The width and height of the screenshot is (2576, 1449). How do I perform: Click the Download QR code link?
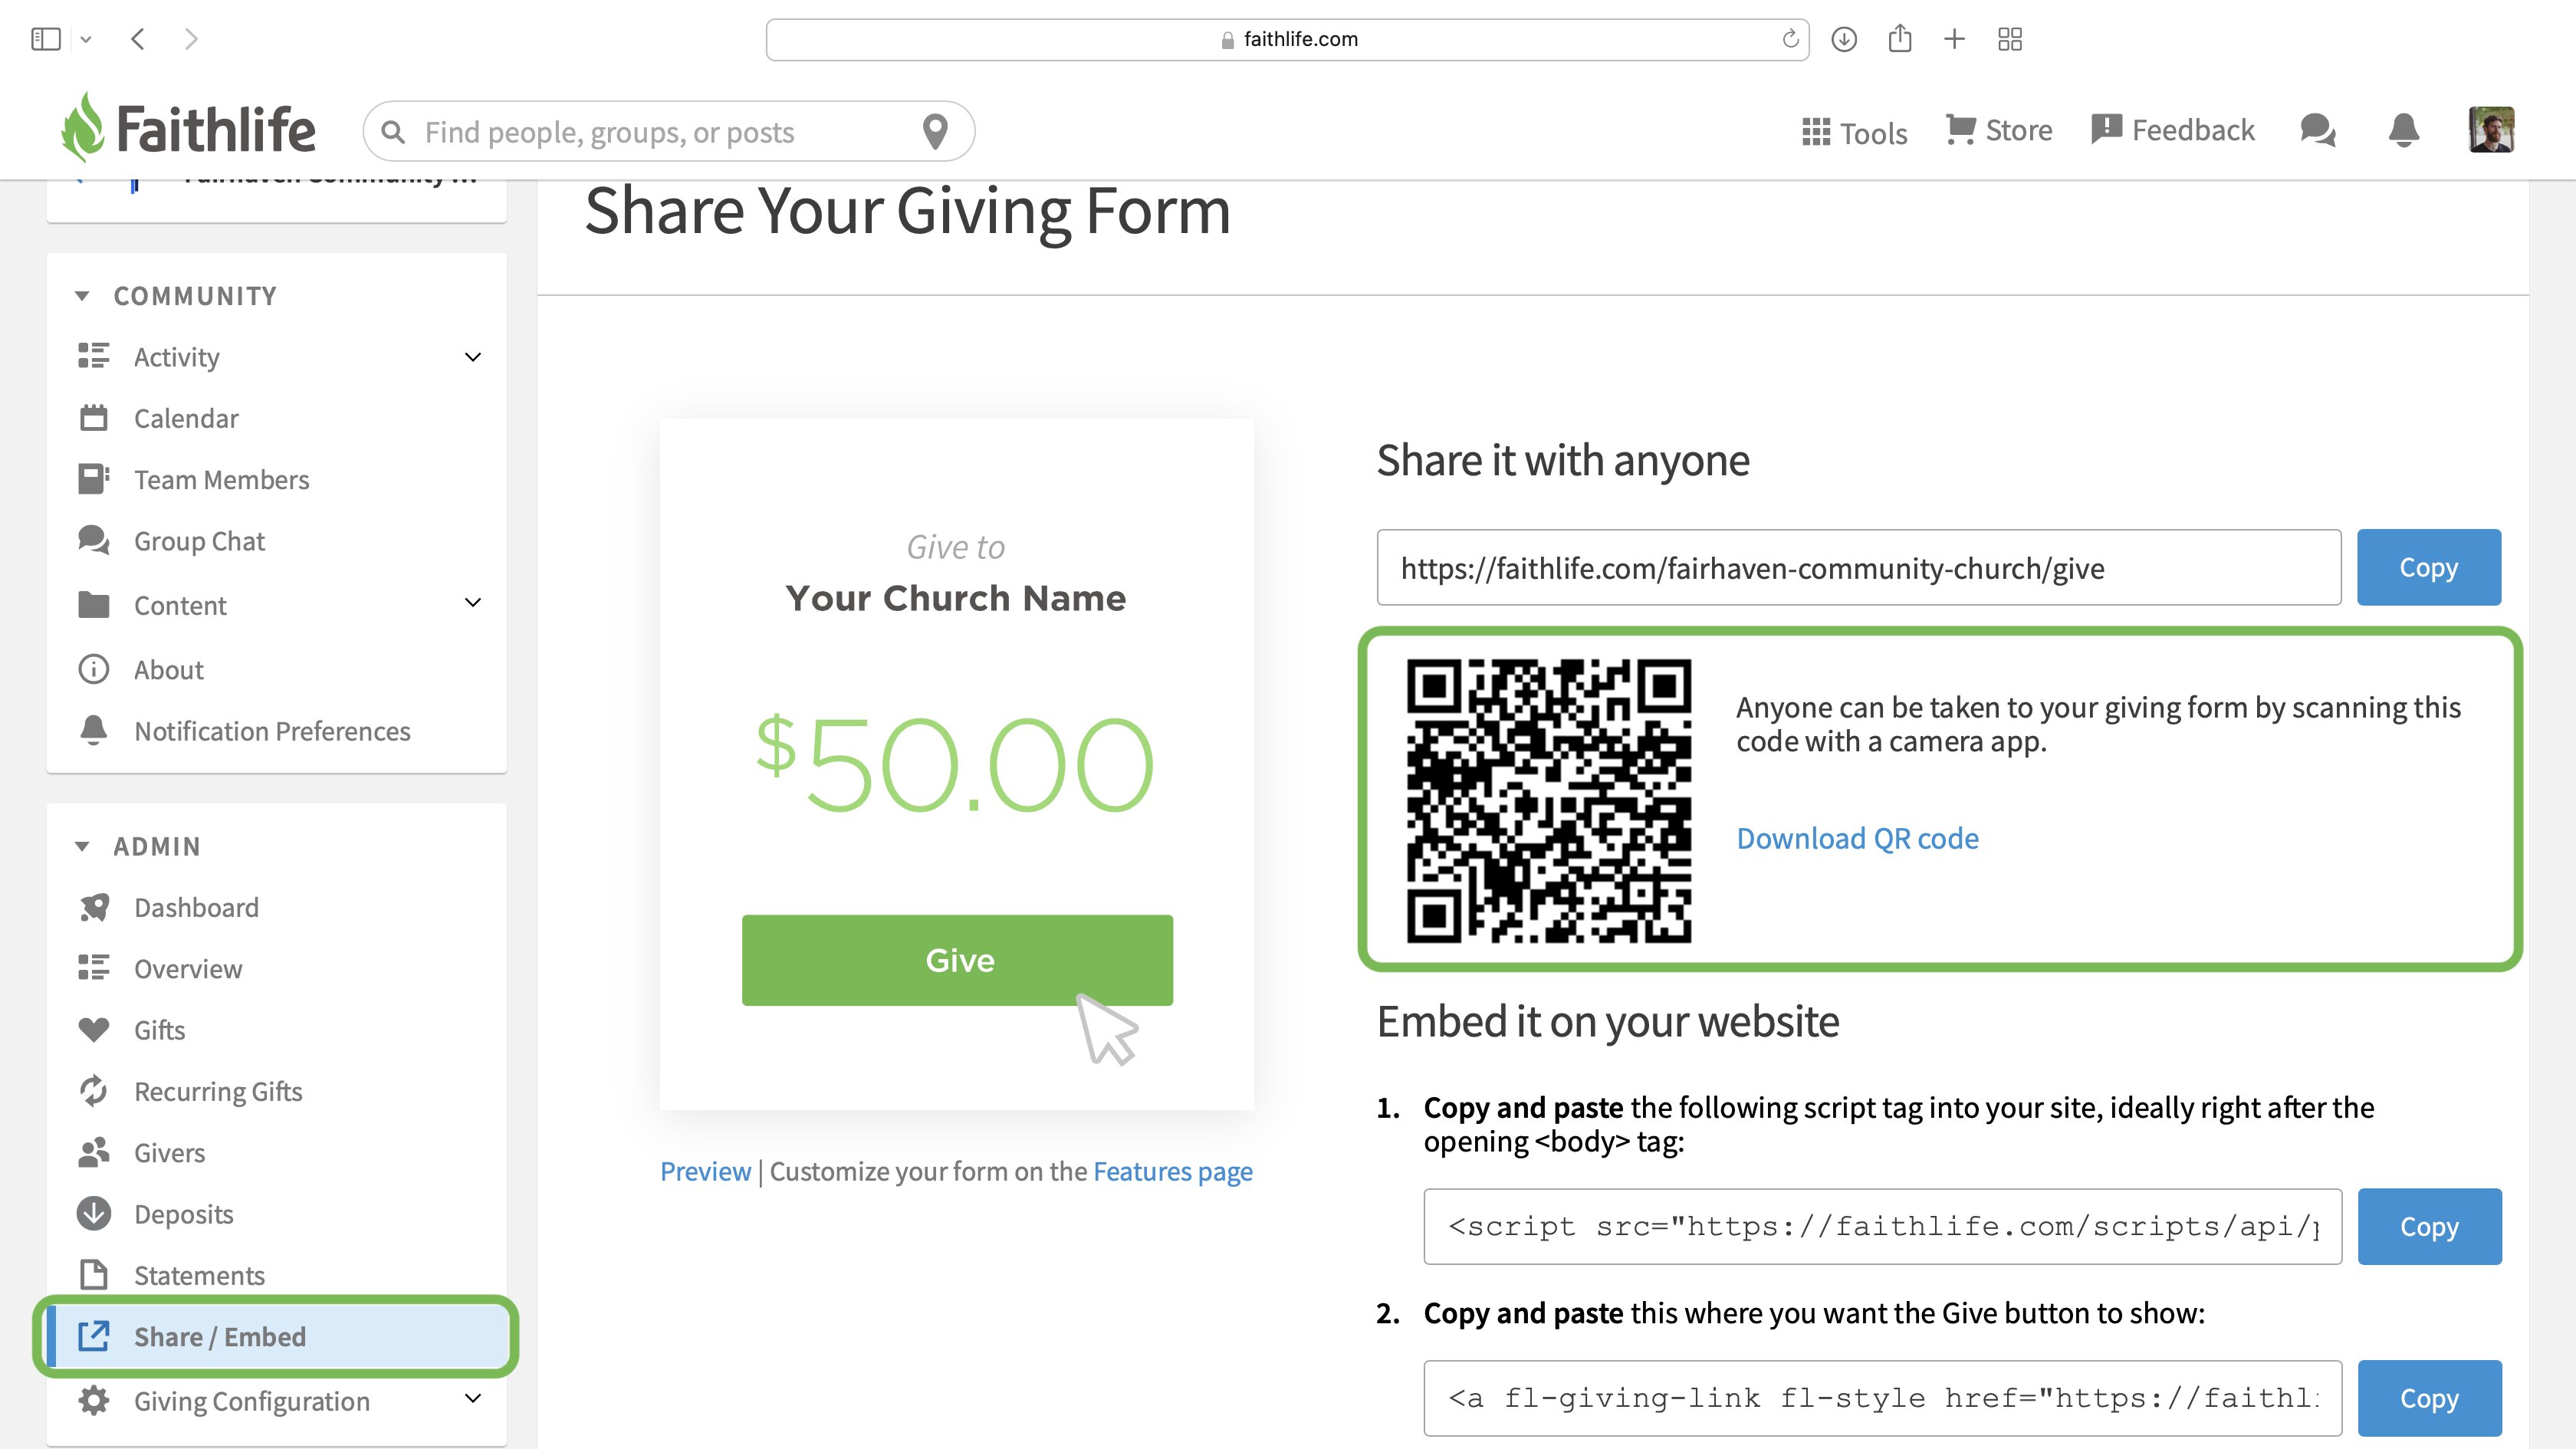tap(1857, 838)
